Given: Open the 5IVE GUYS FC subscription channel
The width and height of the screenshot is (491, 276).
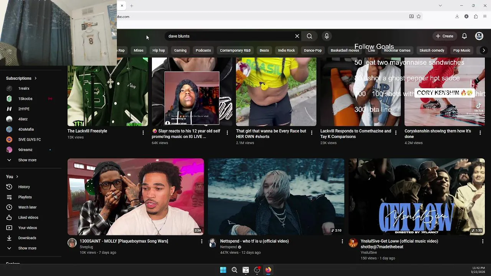Looking at the screenshot, I should [30, 140].
